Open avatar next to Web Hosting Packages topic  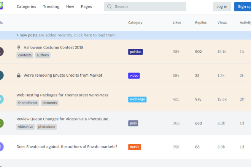(x=1, y=99)
